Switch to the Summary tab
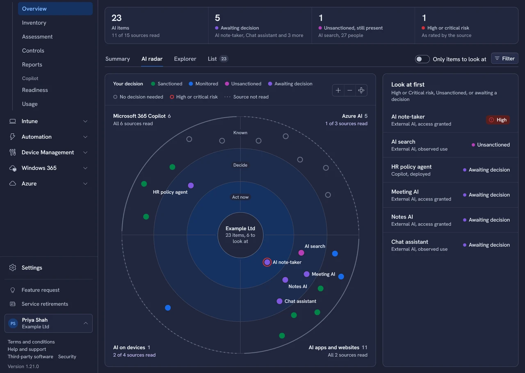 pos(118,59)
